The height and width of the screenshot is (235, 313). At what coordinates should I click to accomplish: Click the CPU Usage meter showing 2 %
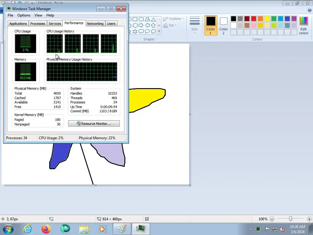coord(25,43)
